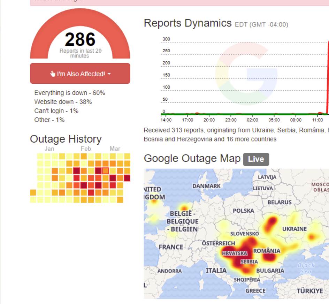Click the red hotspot over România
Image resolution: width=329 pixels, height=304 pixels.
pos(269,257)
